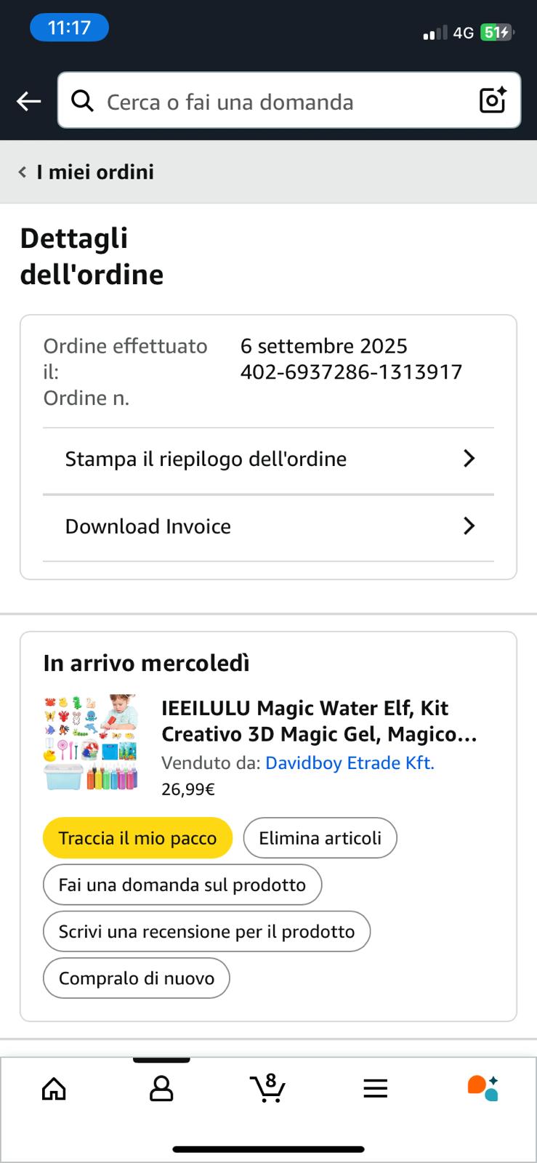The image size is (537, 1163).
Task: Open camera lens visual search
Action: [x=493, y=100]
